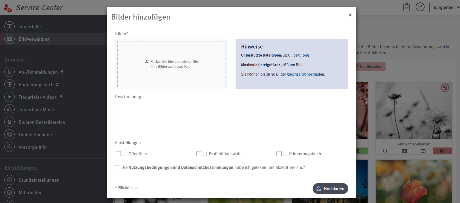This screenshot has height=203, width=460.
Task: Select Trauerfälle in the sidebar
Action: [30, 27]
